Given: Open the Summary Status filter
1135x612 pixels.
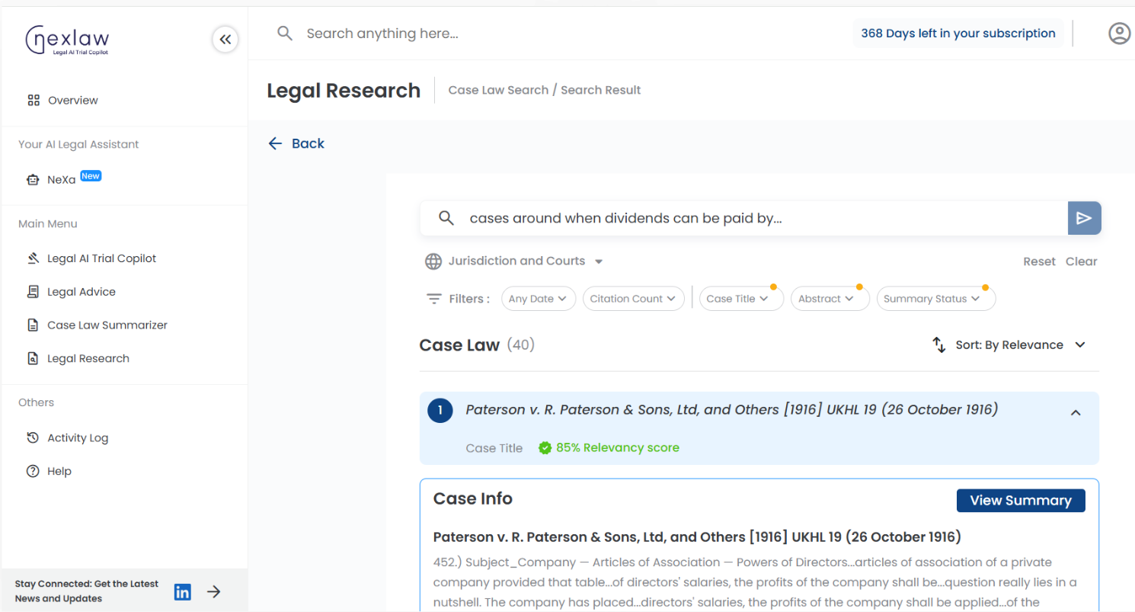Looking at the screenshot, I should [936, 299].
